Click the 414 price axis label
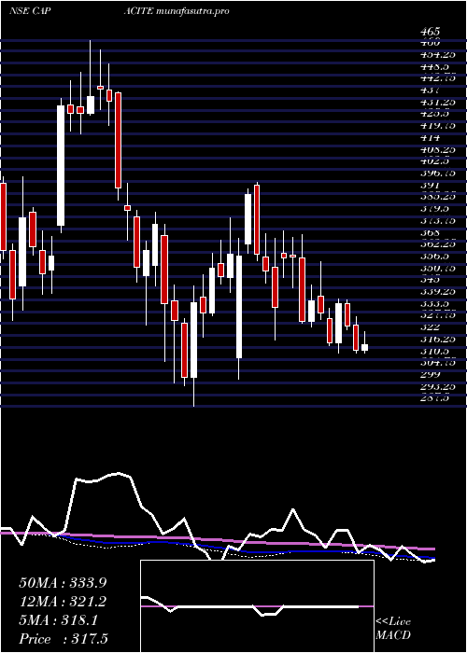 (x=431, y=138)
